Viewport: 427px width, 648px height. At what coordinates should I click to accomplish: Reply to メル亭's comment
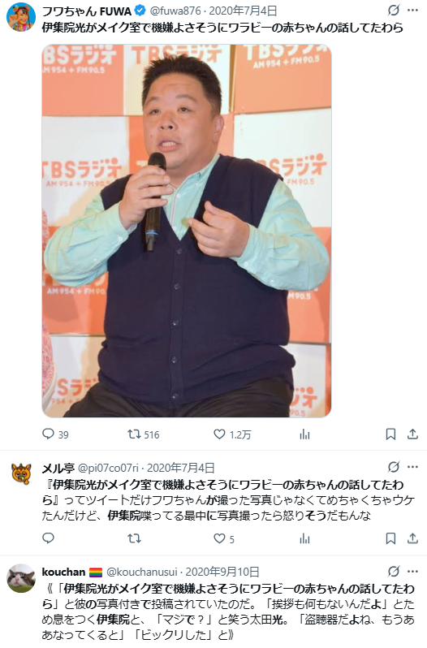(x=49, y=538)
